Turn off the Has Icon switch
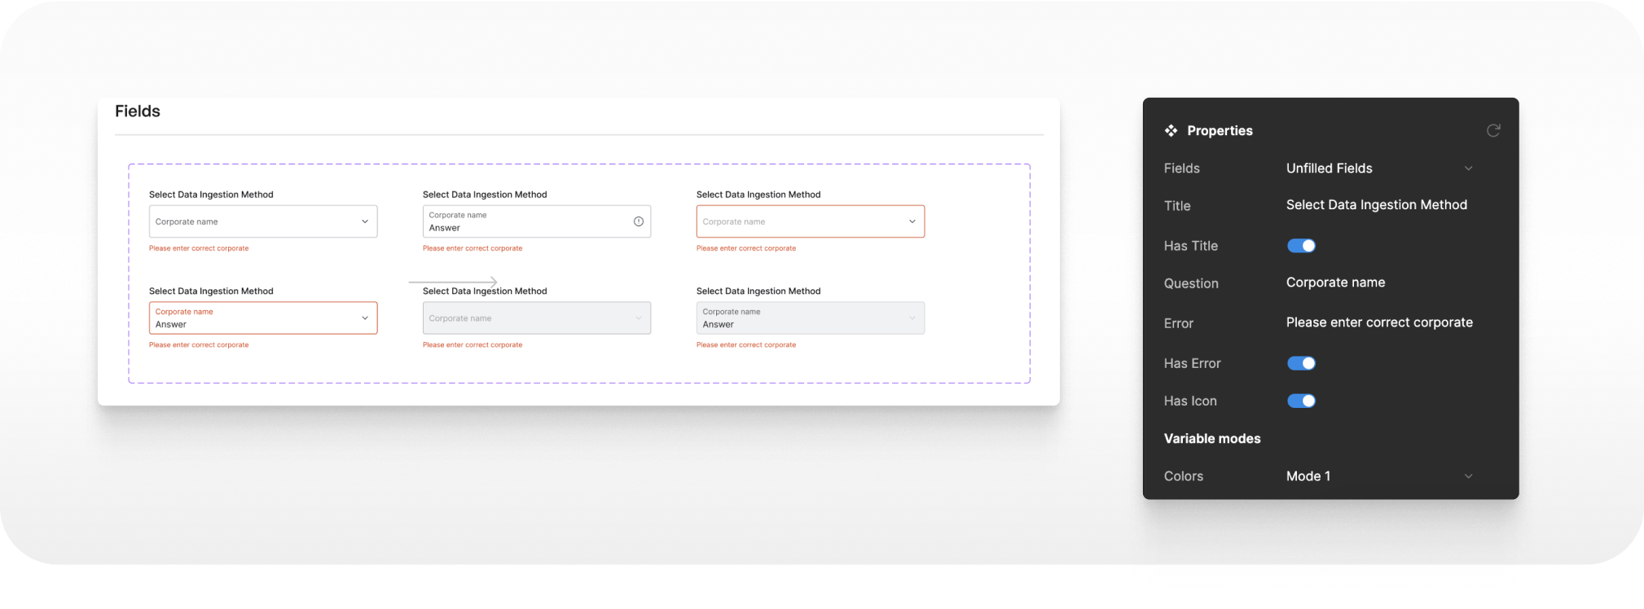Viewport: 1644px width, 609px height. (x=1301, y=401)
